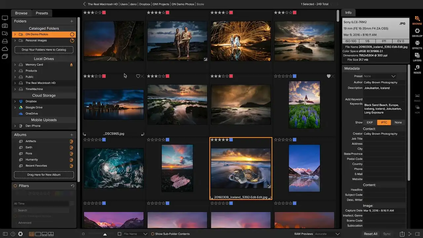Click the settings gear icon
The height and width of the screenshot is (238, 423).
click(20, 234)
